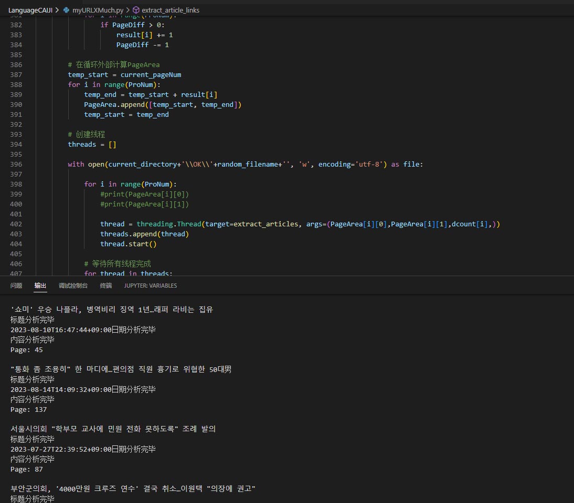Select extract_article_links symbol in breadcrumb
The width and height of the screenshot is (574, 503).
coord(171,10)
